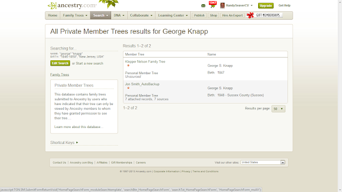
Task: Open the Get Help link
Action: [284, 5]
